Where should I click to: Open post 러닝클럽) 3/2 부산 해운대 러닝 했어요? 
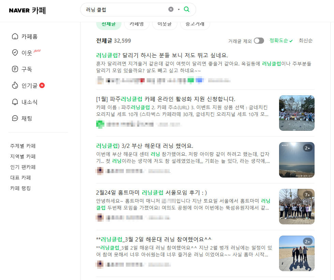[x=145, y=146]
